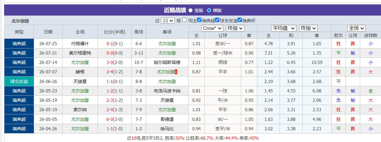Uncheck the 球会友谊 filter checkbox
The width and height of the screenshot is (381, 142).
pos(217,20)
